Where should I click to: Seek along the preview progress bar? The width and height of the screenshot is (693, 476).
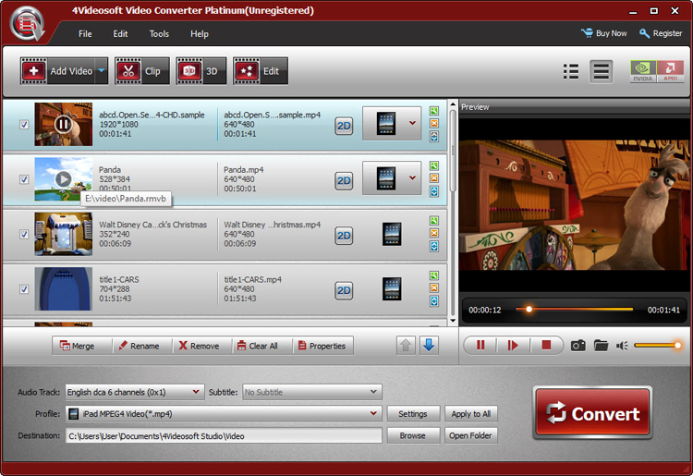574,310
